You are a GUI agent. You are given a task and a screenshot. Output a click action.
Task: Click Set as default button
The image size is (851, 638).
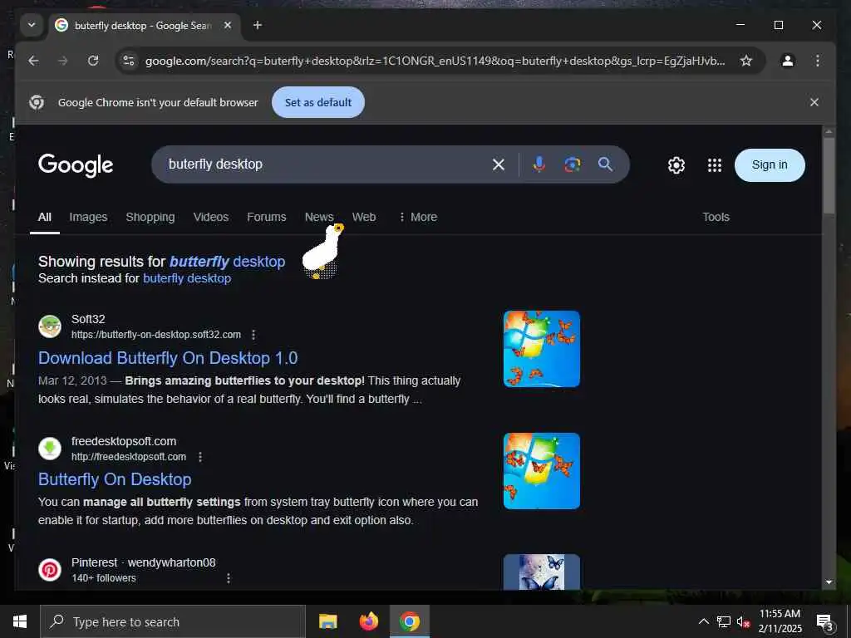[318, 102]
